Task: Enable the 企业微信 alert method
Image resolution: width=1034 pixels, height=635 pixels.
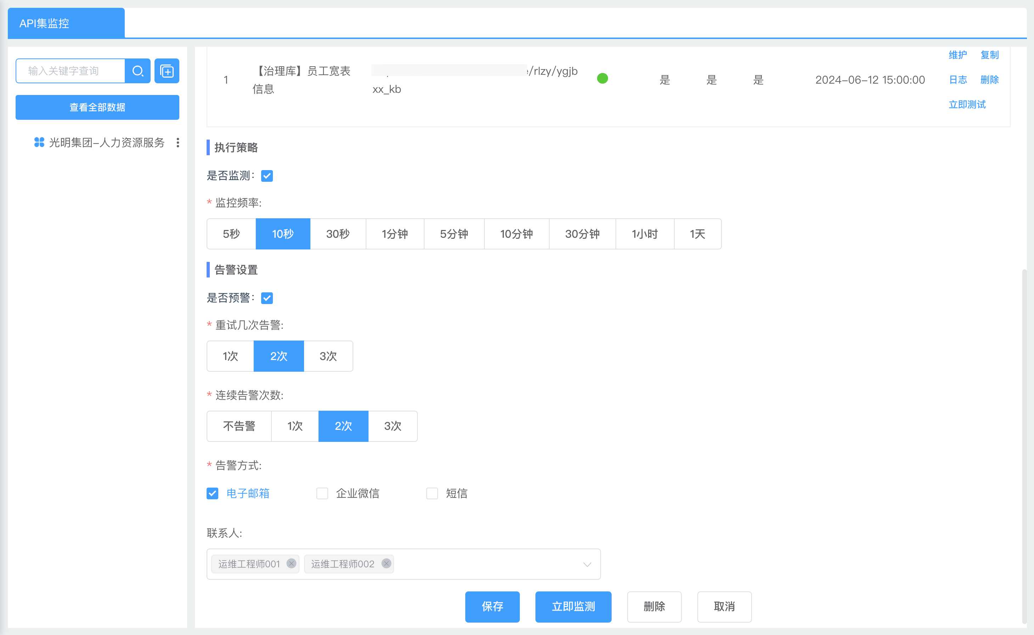Action: coord(322,493)
